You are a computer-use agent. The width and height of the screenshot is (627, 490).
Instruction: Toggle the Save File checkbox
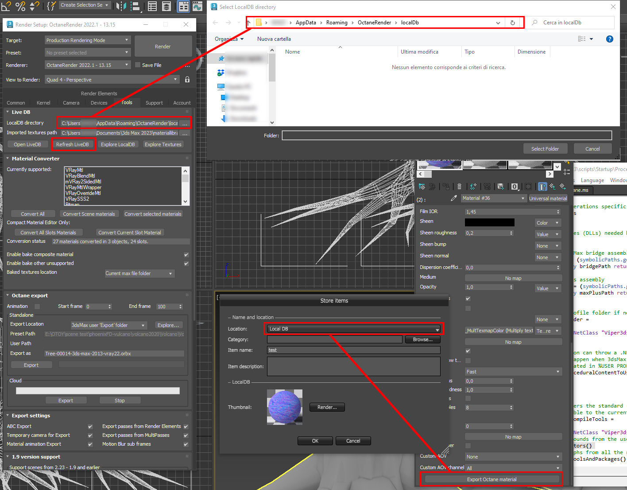pos(137,65)
